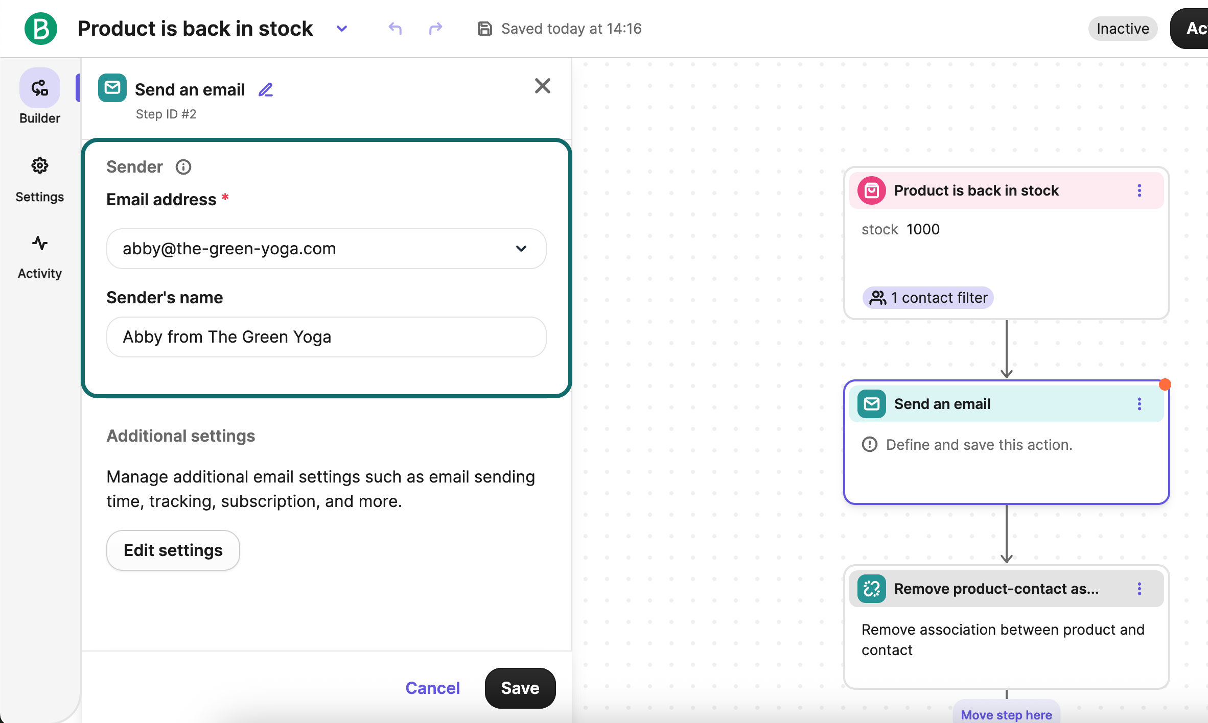
Task: Click the Sender info icon
Action: [183, 167]
